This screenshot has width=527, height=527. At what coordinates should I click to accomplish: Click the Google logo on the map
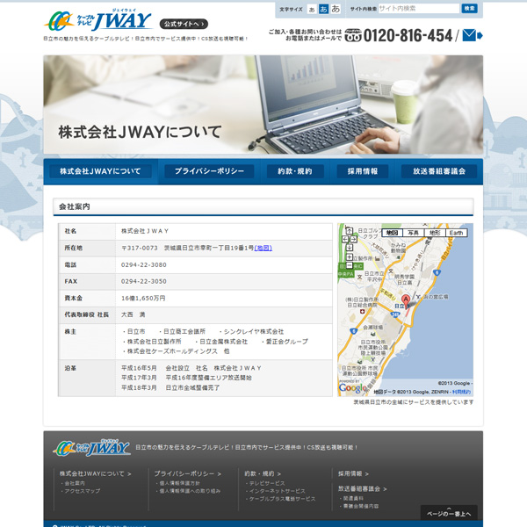coord(352,388)
